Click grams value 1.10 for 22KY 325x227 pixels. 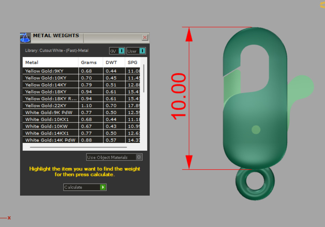(x=86, y=106)
